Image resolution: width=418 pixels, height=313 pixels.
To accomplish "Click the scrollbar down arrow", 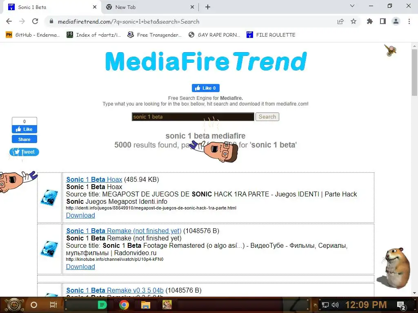I will coord(414,293).
